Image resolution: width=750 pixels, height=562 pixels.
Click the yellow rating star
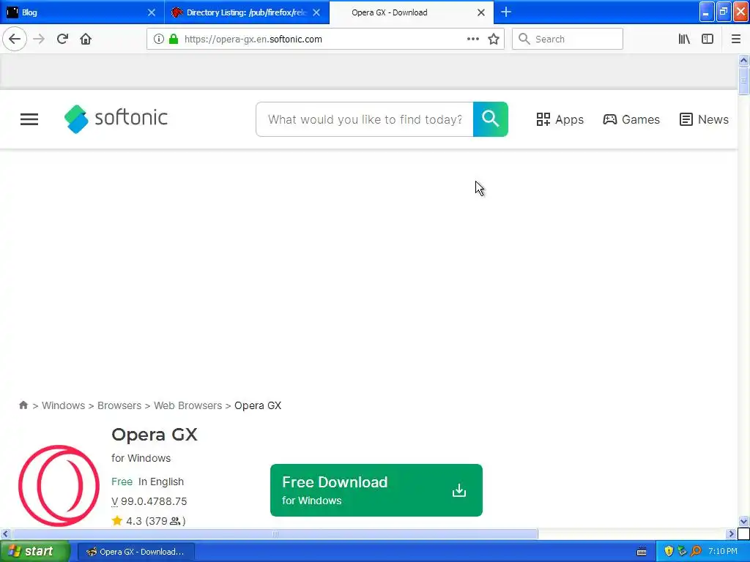pos(117,520)
